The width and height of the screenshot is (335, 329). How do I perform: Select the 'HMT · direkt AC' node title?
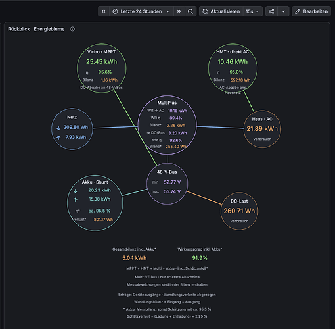click(233, 52)
